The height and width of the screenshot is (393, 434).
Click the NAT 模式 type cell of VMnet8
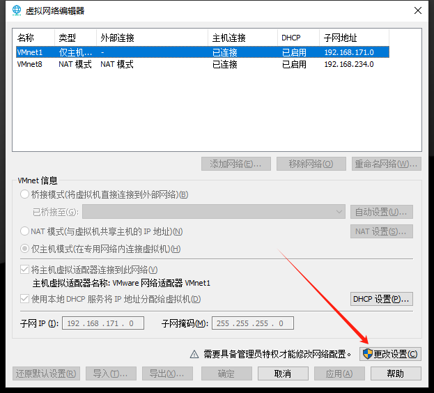[x=75, y=64]
